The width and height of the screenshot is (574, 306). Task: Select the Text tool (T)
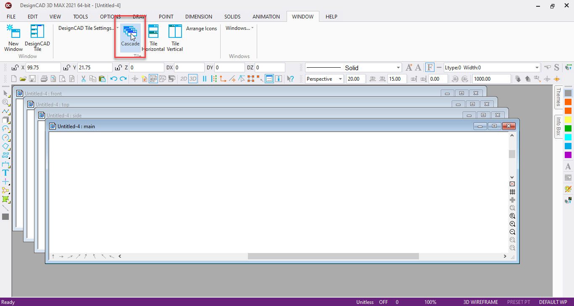tap(5, 172)
